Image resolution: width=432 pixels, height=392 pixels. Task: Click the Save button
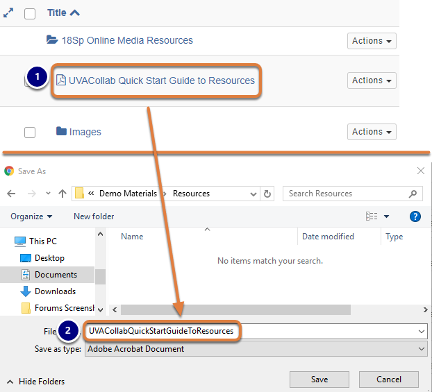tap(319, 380)
